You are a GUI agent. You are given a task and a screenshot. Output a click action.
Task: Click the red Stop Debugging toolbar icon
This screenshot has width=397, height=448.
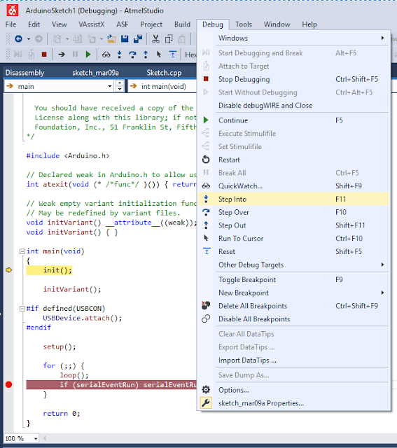click(x=44, y=55)
